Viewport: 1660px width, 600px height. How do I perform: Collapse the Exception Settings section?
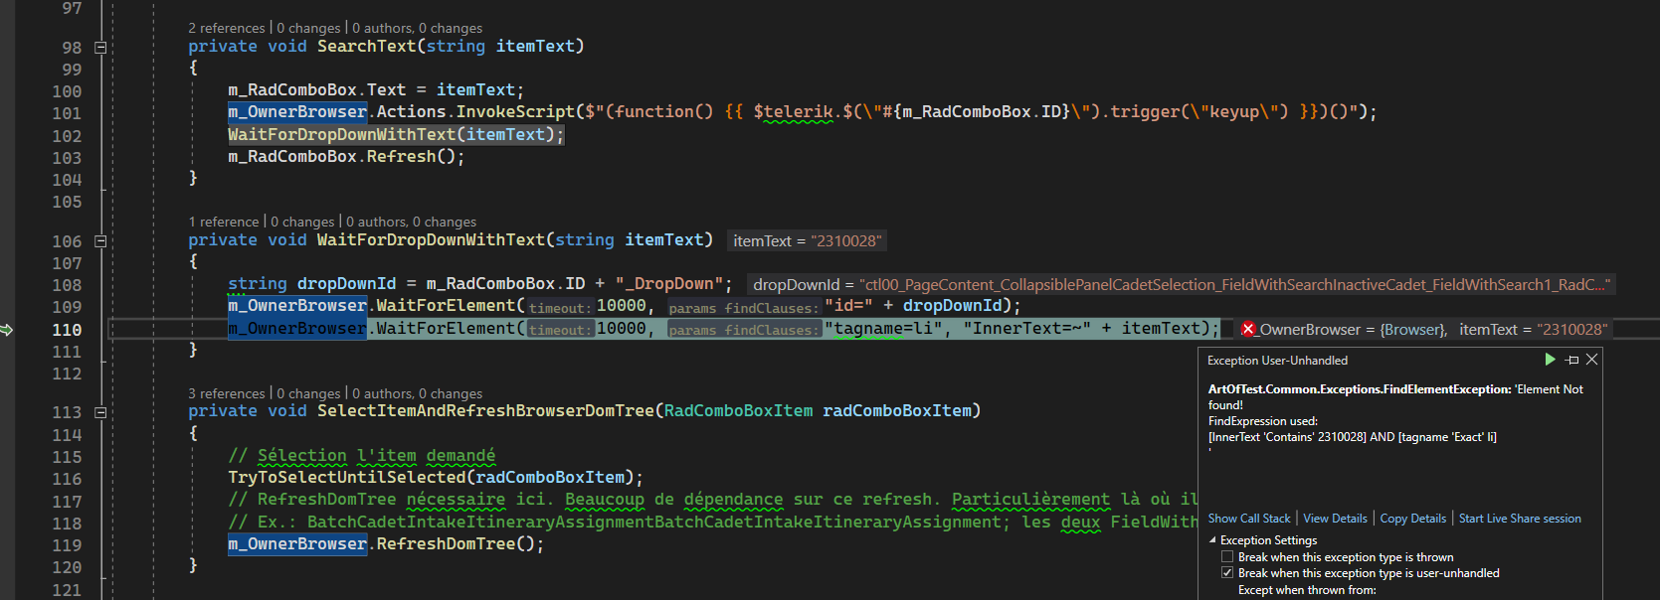point(1212,540)
